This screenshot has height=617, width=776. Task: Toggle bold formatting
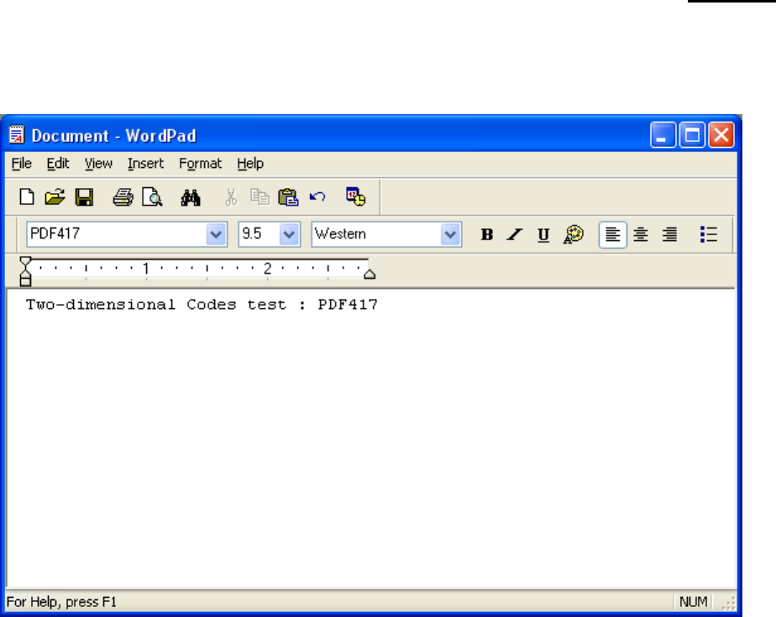[x=487, y=234]
